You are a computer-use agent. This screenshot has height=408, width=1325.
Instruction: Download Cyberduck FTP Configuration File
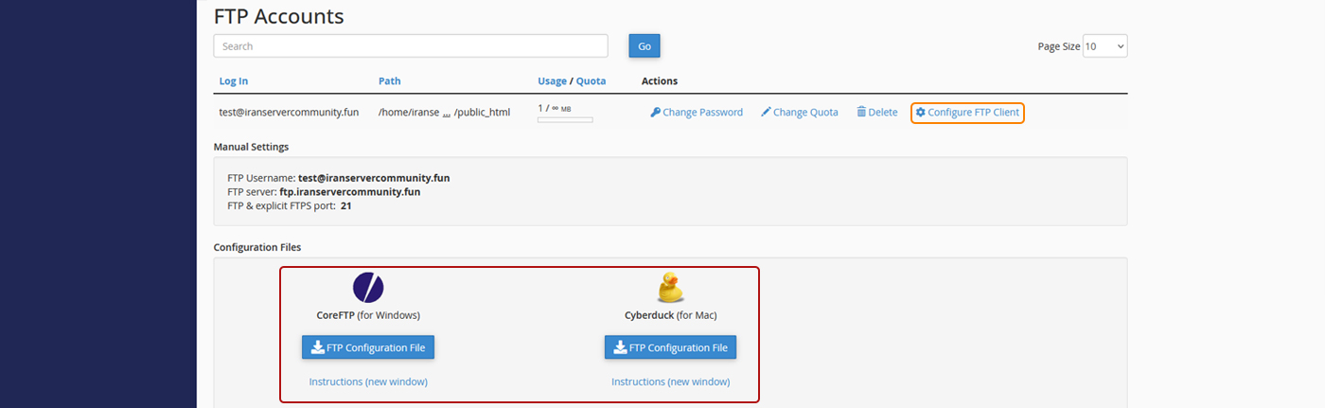pos(670,347)
